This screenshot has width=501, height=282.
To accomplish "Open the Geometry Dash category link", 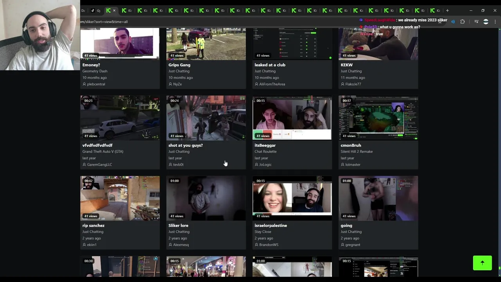I will pos(95,71).
